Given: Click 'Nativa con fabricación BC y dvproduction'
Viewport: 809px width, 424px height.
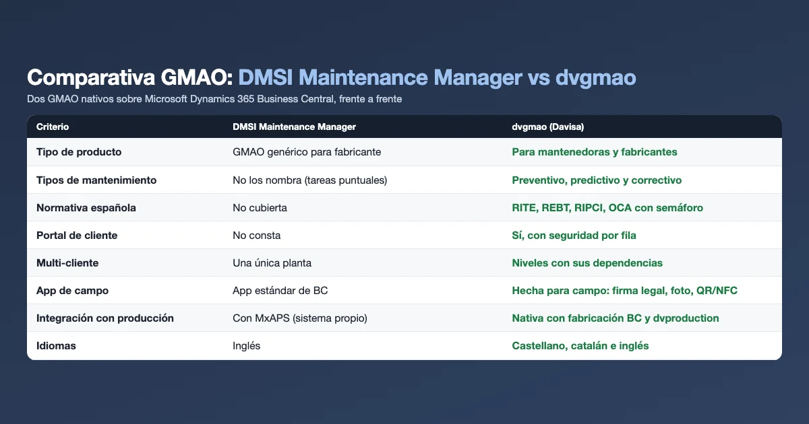Looking at the screenshot, I should 616,318.
